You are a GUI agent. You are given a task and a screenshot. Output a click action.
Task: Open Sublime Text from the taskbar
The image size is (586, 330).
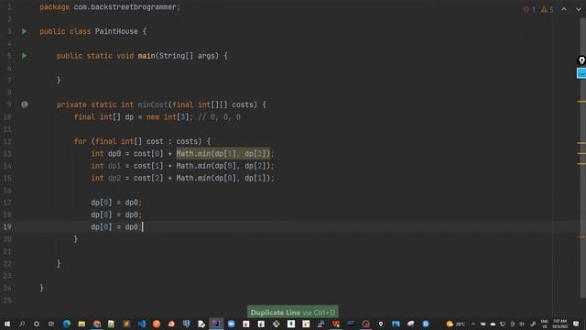[x=126, y=324]
